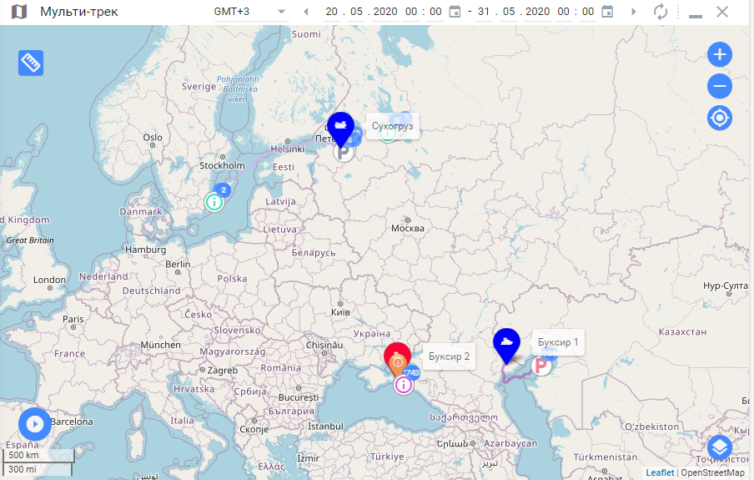The image size is (754, 480).
Task: Open the map layers selector
Action: (719, 447)
